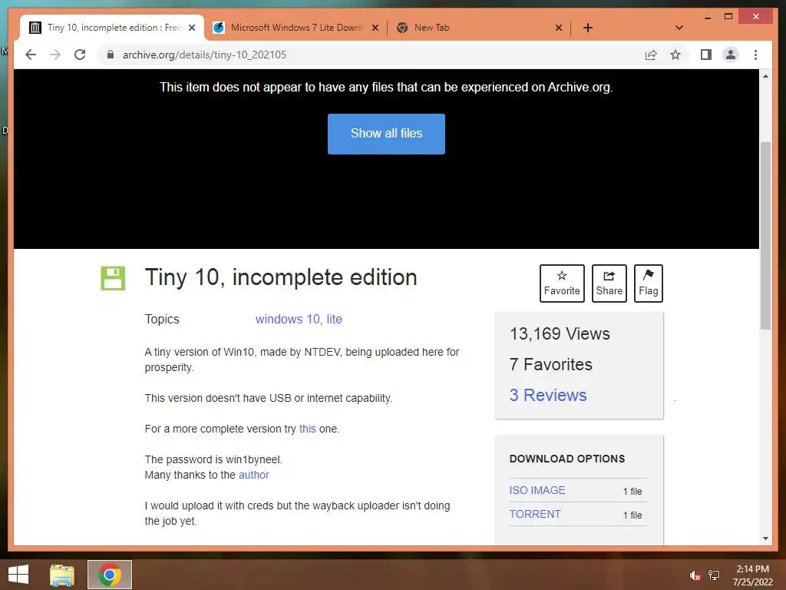Switch to the Microsoft Windows 7 Lite Download tab
This screenshot has height=590, width=786.
click(x=296, y=28)
